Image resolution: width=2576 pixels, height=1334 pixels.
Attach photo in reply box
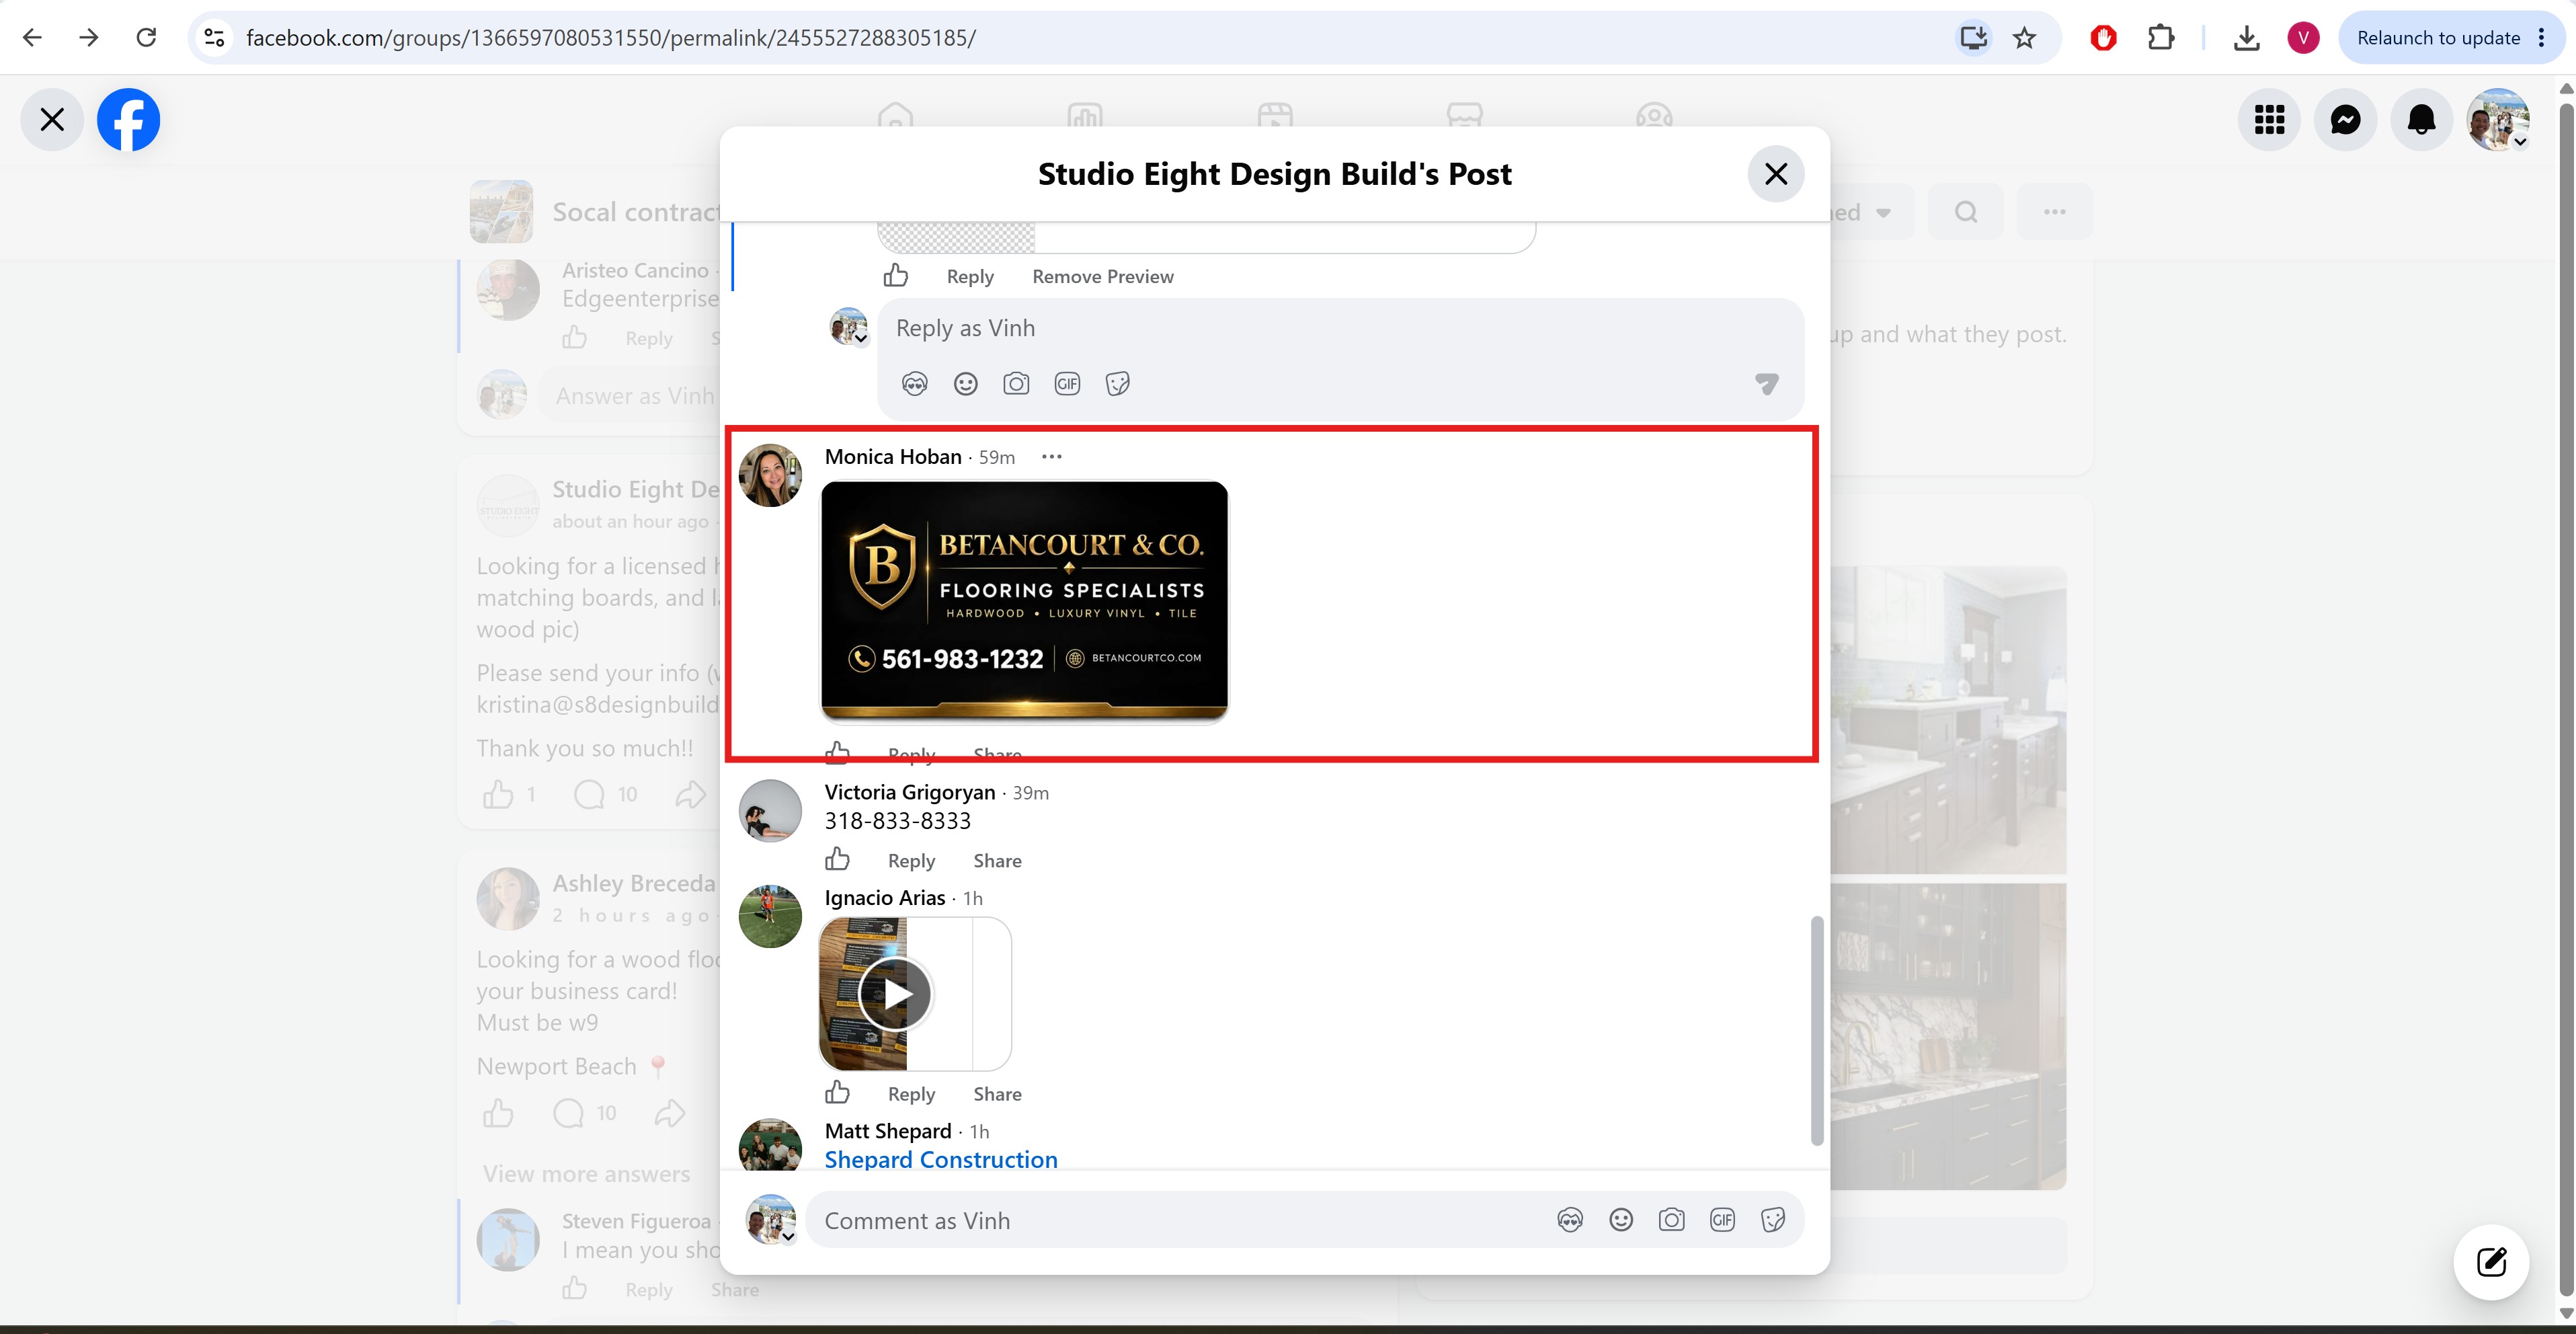tap(1016, 384)
